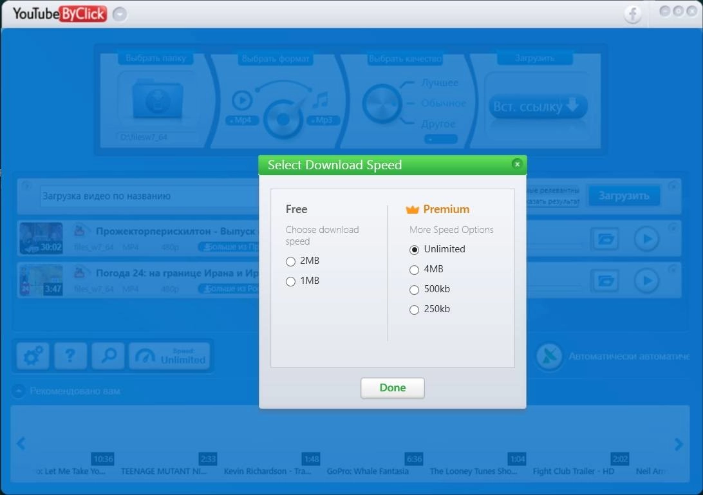Select the 4MB premium speed option
703x495 pixels.
(415, 270)
